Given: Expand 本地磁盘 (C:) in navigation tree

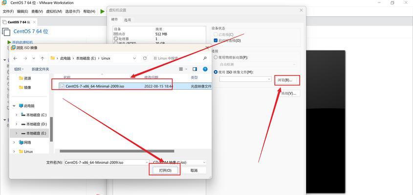Looking at the screenshot, I should (16, 115).
